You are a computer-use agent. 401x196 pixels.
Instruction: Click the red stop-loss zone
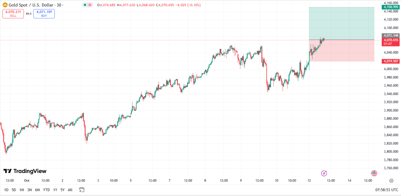[x=341, y=51]
